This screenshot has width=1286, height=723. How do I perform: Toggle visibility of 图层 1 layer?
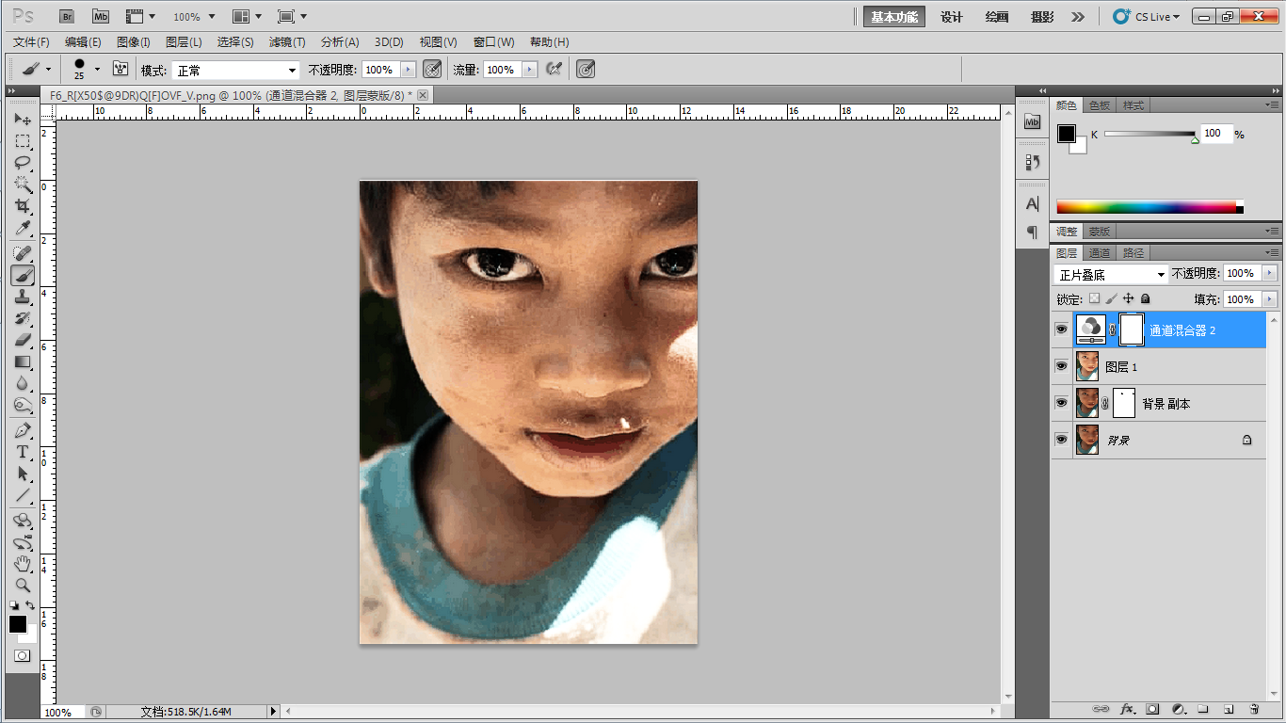[1061, 366]
